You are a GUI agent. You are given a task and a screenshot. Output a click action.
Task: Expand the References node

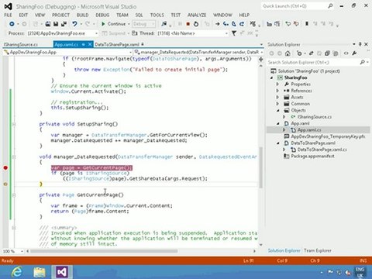coord(277,91)
